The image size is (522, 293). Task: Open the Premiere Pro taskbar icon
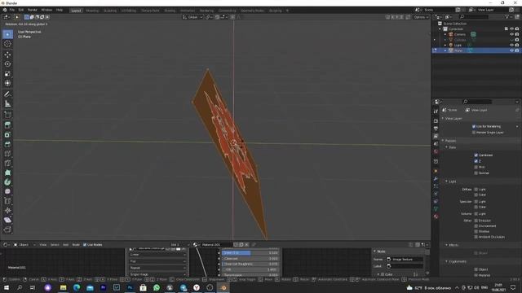coord(104,287)
